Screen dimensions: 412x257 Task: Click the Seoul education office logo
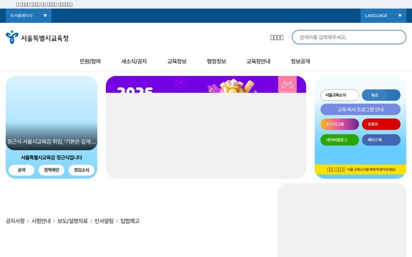point(37,38)
